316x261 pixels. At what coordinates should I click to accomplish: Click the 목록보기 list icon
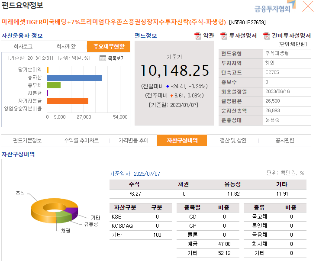point(103,58)
